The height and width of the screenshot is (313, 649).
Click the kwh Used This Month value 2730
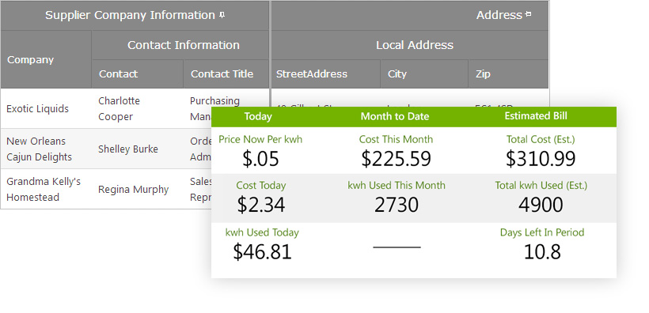396,204
